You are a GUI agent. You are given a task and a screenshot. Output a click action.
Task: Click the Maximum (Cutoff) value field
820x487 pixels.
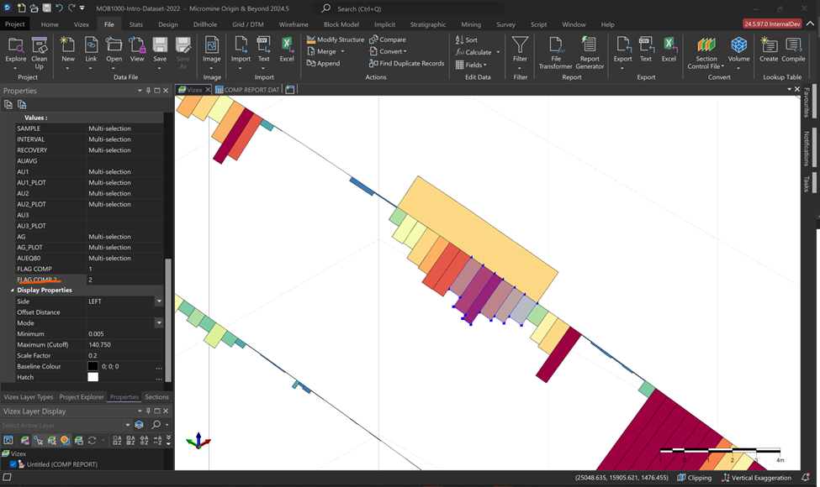click(122, 345)
